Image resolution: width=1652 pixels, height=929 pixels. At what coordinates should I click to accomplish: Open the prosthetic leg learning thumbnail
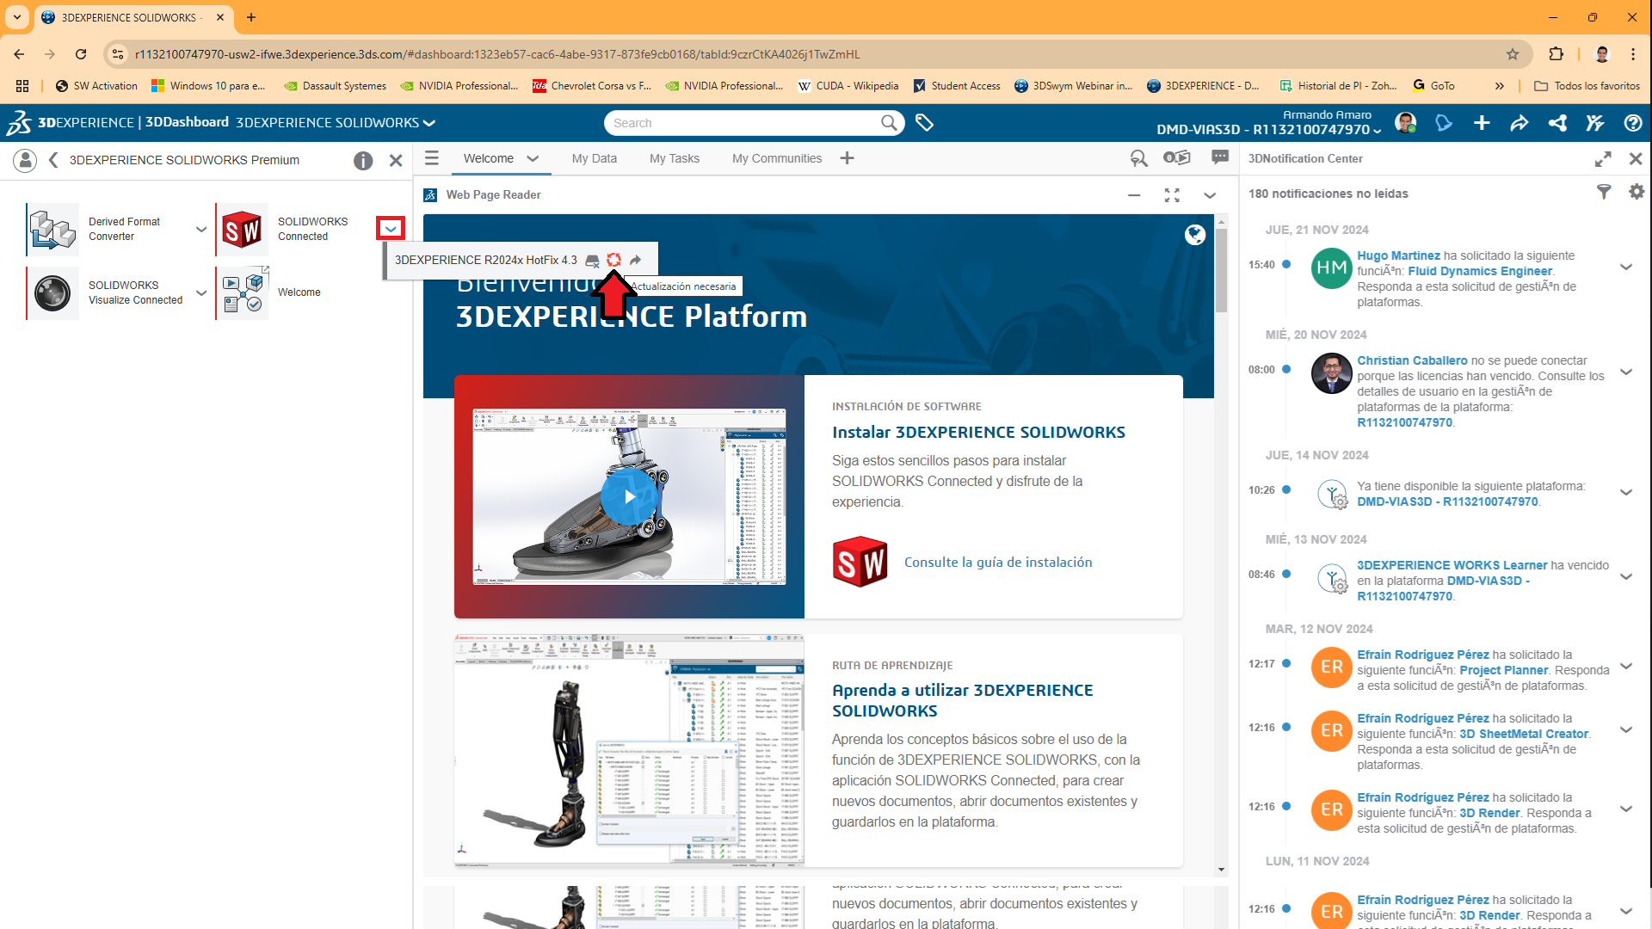pyautogui.click(x=629, y=749)
